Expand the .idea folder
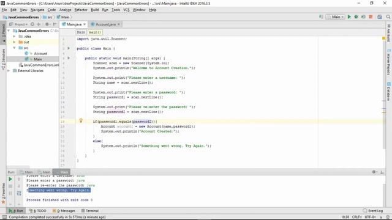The height and width of the screenshot is (220, 392). point(14,36)
